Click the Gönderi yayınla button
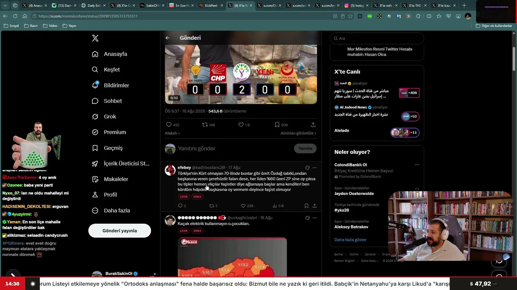 click(120, 231)
